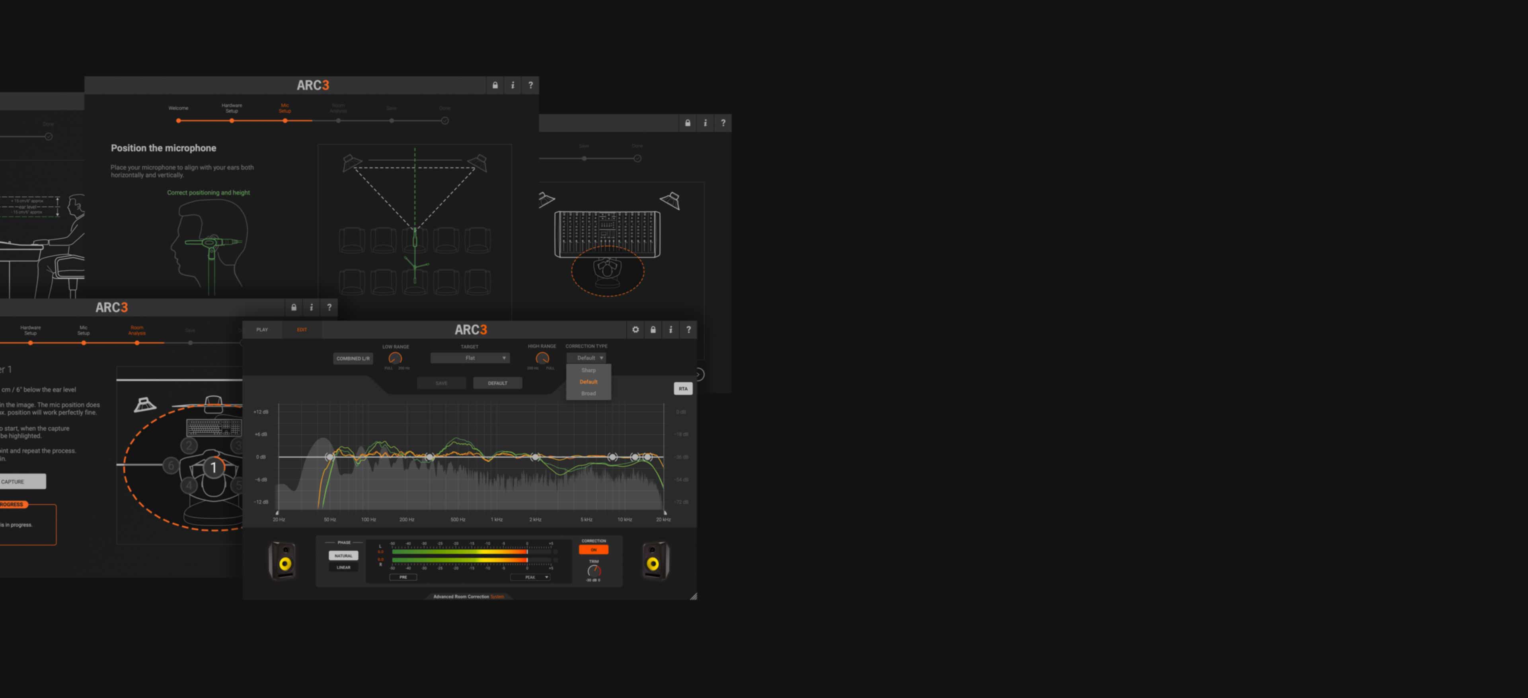Select NATURAL phase mode
Image resolution: width=1528 pixels, height=698 pixels.
click(343, 556)
